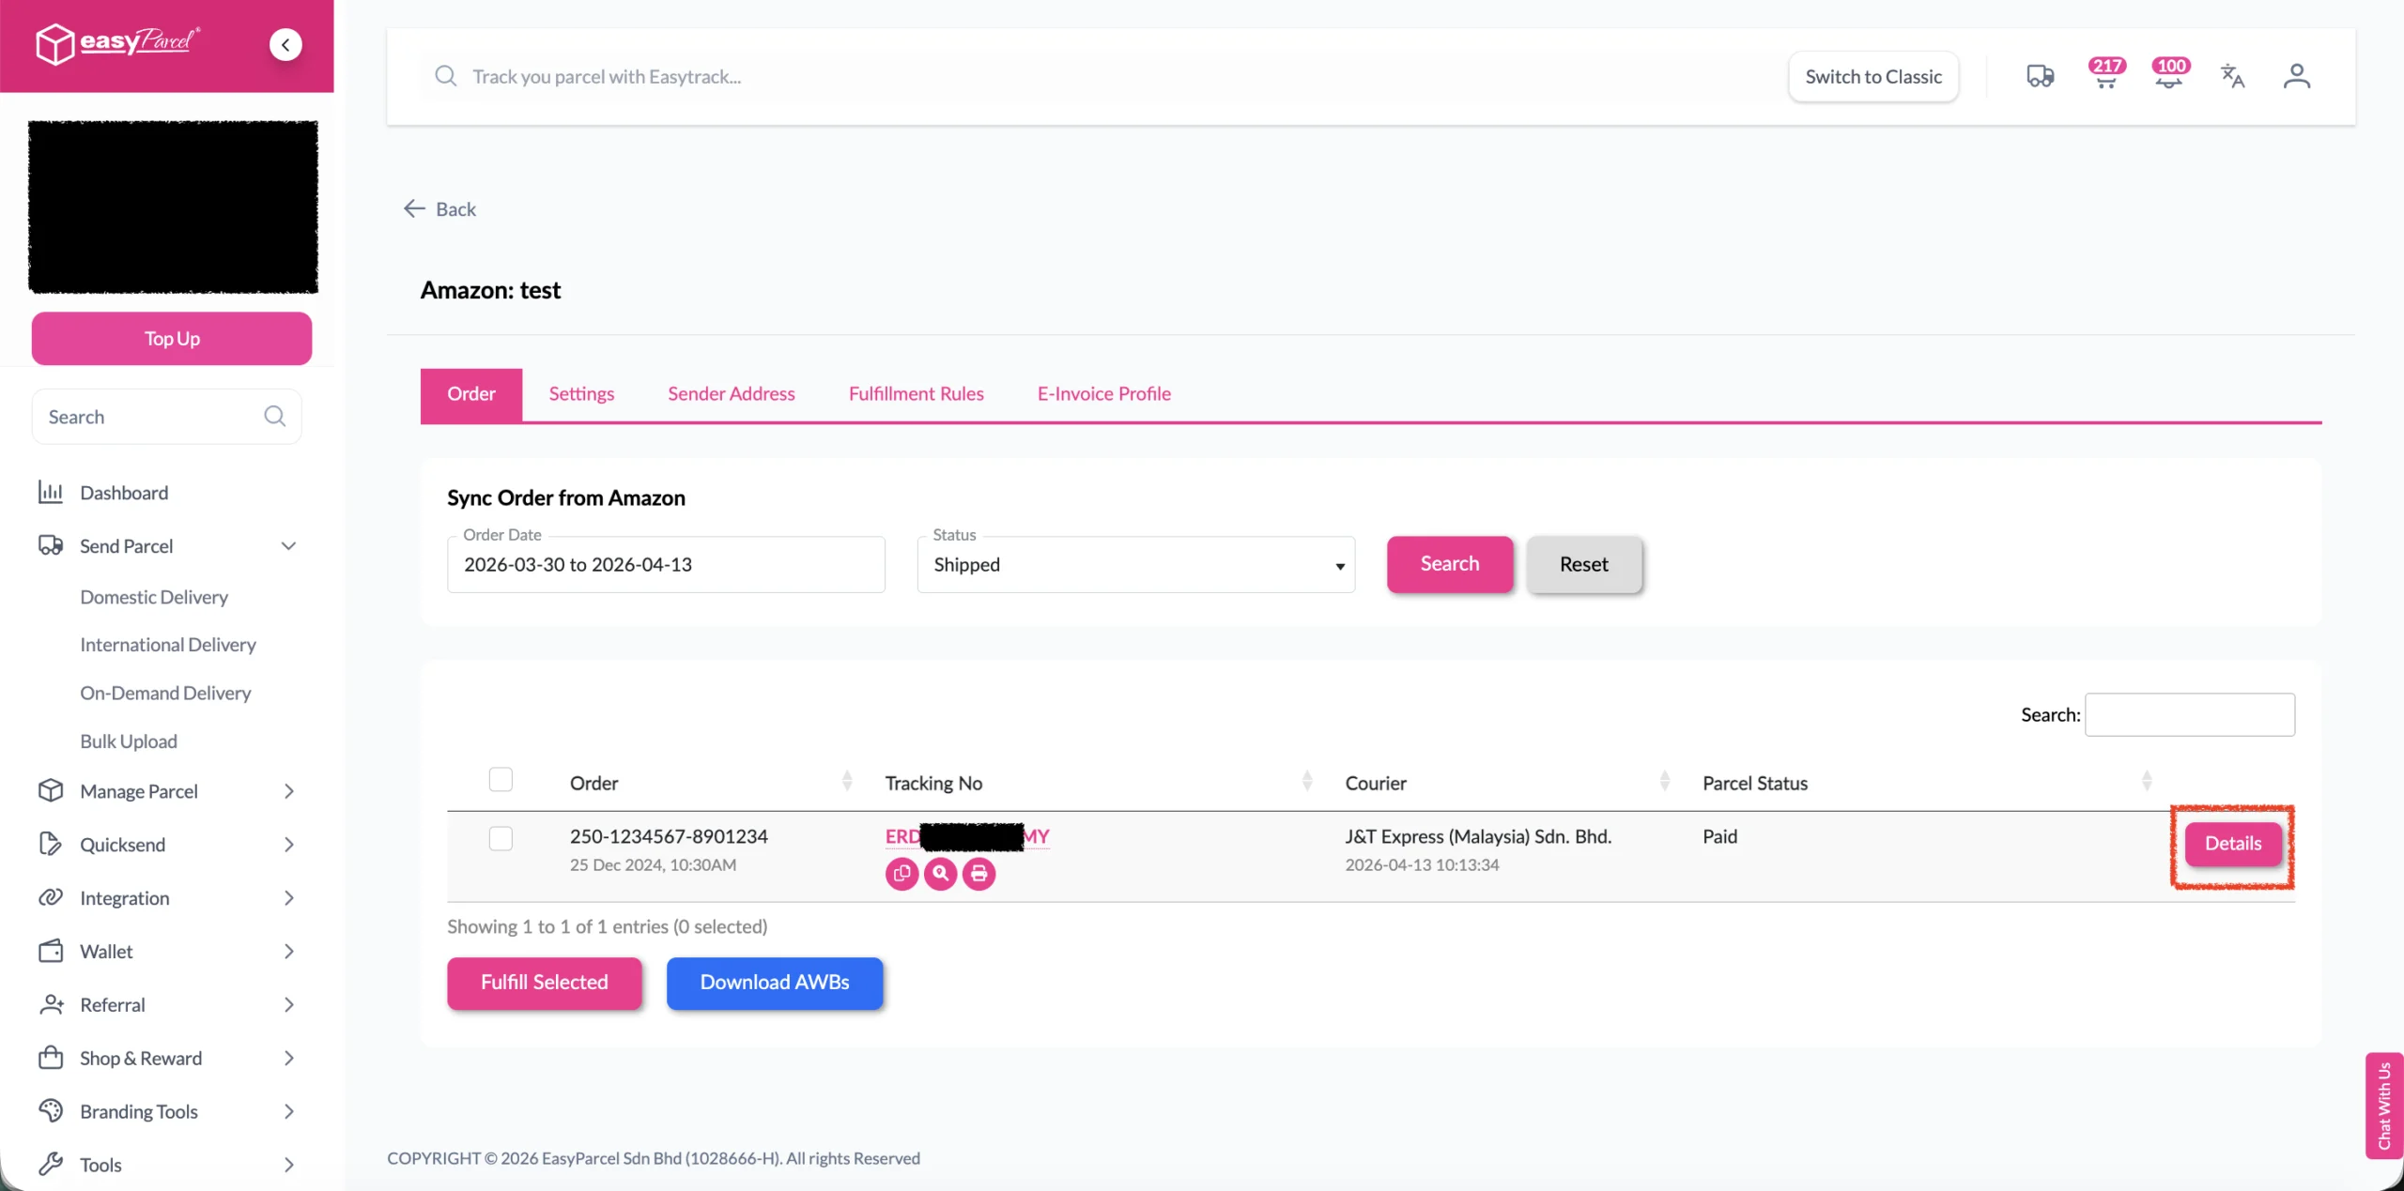This screenshot has height=1191, width=2404.
Task: Switch to the Settings tab
Action: [581, 394]
